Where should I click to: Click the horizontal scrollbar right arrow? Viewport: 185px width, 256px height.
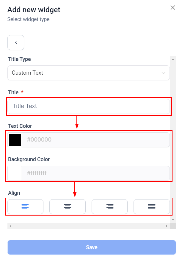pyautogui.click(x=167, y=226)
